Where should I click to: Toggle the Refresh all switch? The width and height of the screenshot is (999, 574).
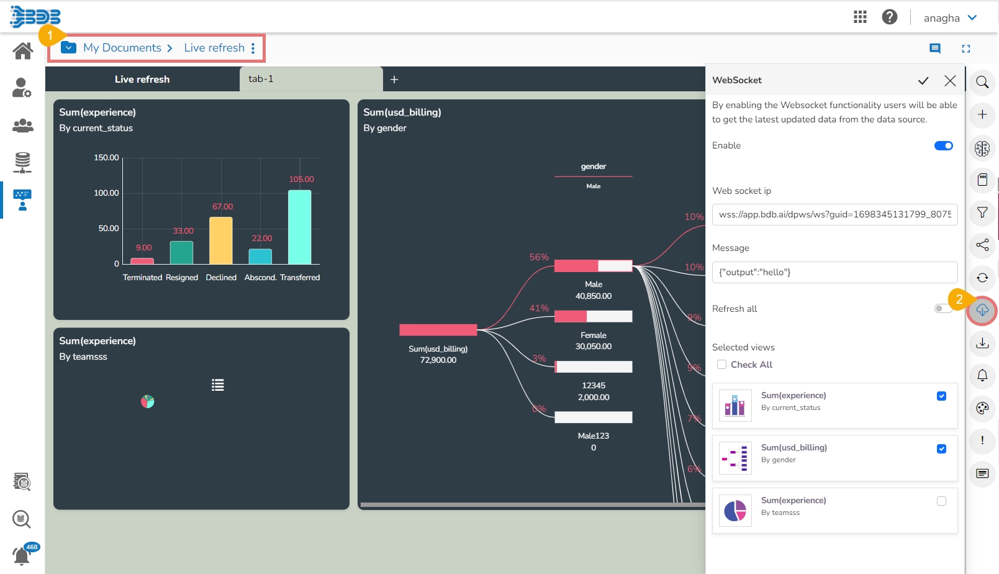point(942,309)
